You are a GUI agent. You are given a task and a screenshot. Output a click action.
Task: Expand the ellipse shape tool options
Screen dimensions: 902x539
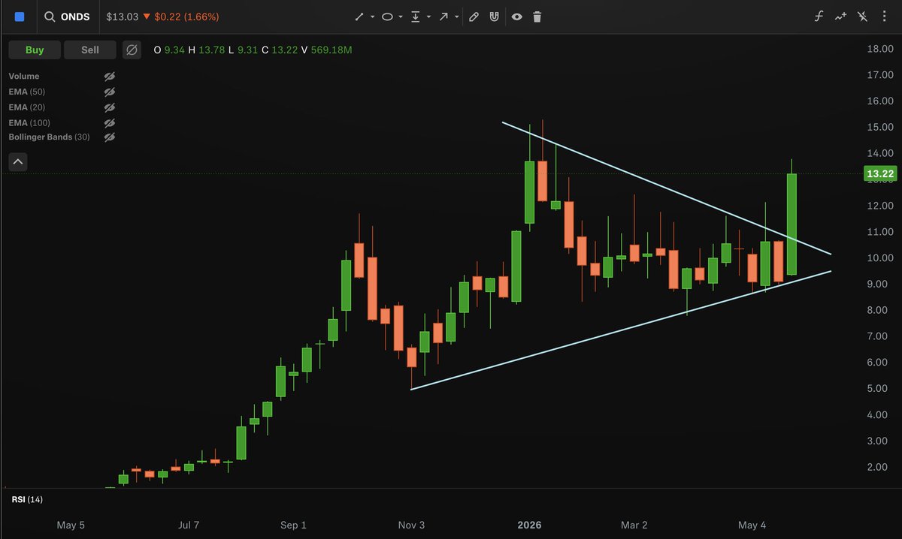[x=401, y=17]
